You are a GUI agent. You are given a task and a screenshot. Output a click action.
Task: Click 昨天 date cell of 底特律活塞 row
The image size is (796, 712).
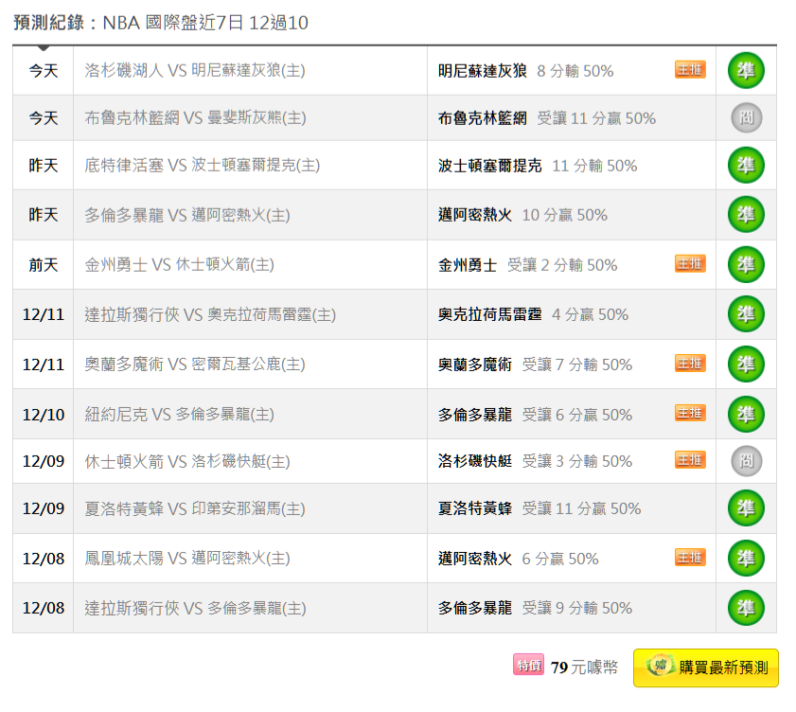pyautogui.click(x=44, y=166)
